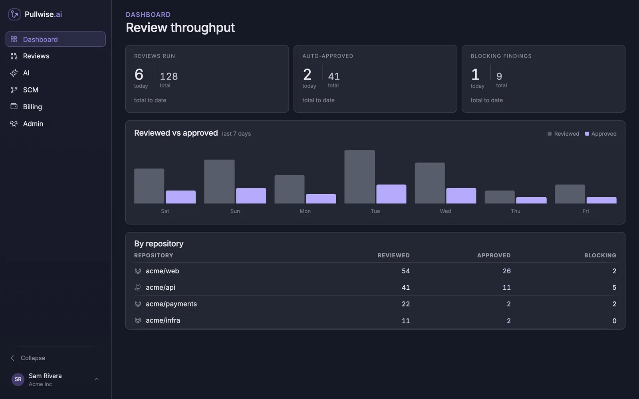Click the Billing card icon
The width and height of the screenshot is (639, 399).
pyautogui.click(x=14, y=107)
